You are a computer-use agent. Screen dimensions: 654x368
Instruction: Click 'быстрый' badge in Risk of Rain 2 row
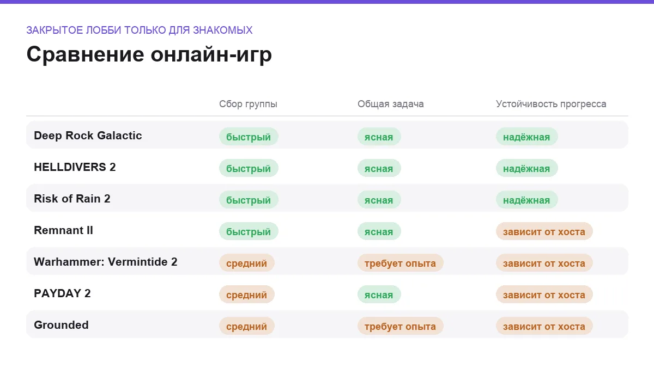249,200
